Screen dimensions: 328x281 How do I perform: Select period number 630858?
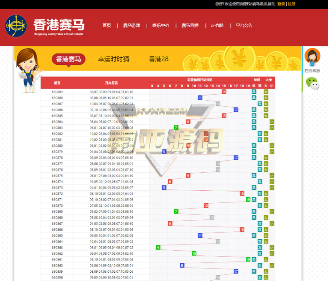coord(57,277)
